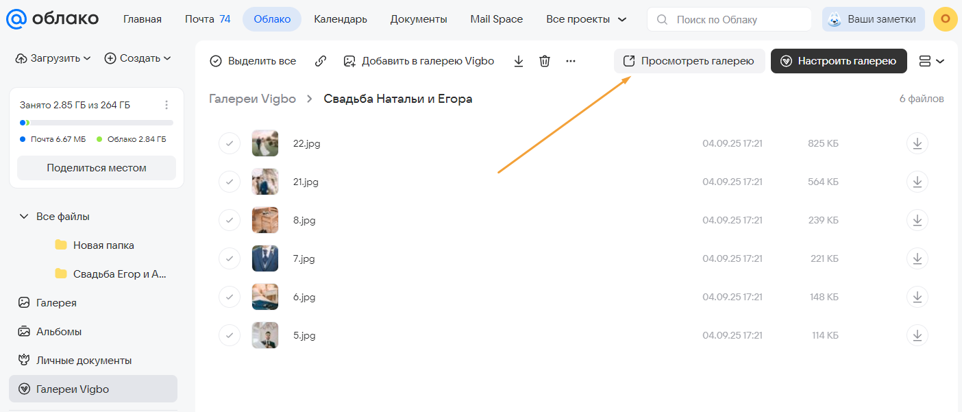Click the Просмотреть галерею button

tap(689, 61)
